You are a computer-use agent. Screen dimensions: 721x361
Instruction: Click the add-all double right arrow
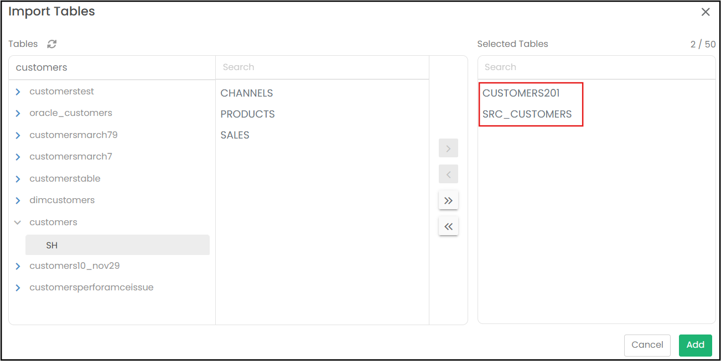click(448, 200)
